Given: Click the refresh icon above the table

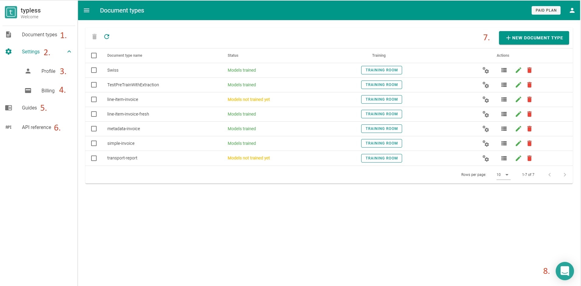Looking at the screenshot, I should pos(107,37).
